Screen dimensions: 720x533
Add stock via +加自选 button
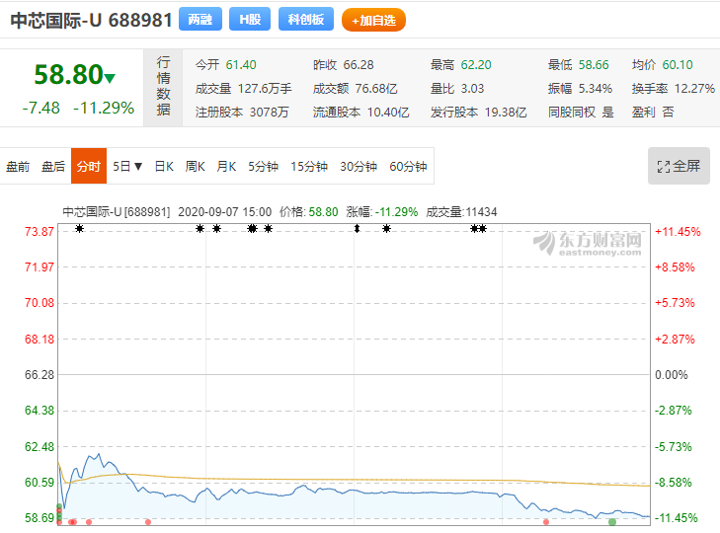[373, 20]
